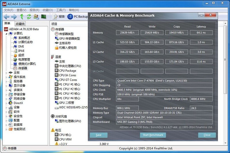Expand the 服务器 tree node arrow
230x153 pixels.
(6, 81)
